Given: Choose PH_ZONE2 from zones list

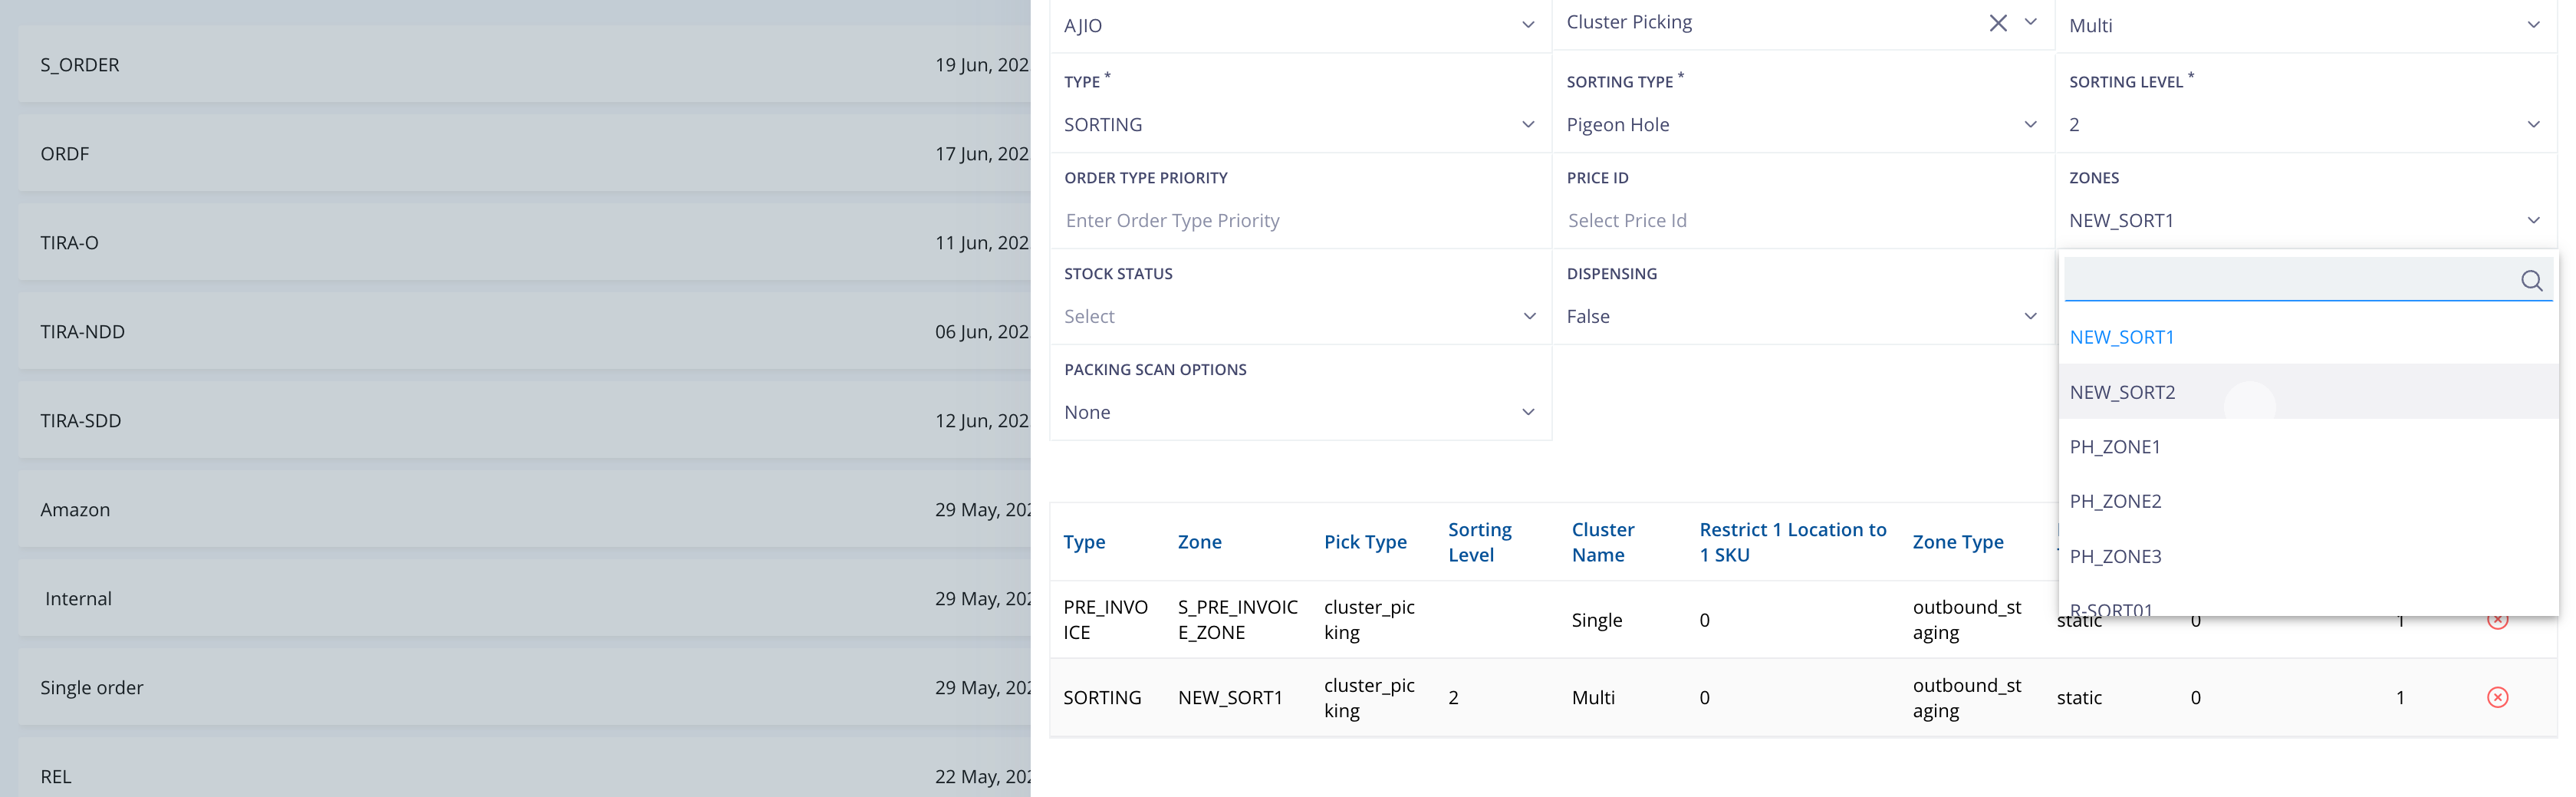Looking at the screenshot, I should [x=2308, y=501].
